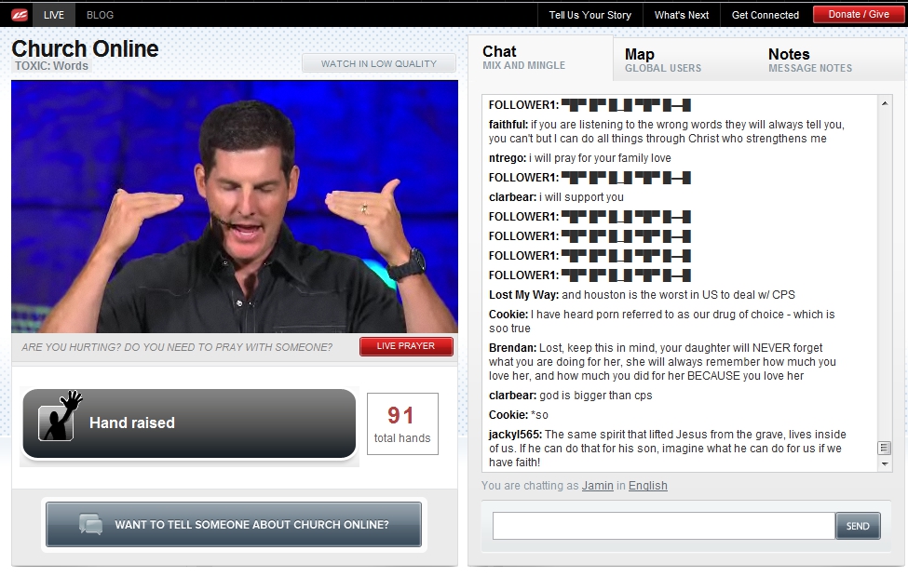Send the chat message
Viewport: 908px width, 577px height.
(857, 526)
